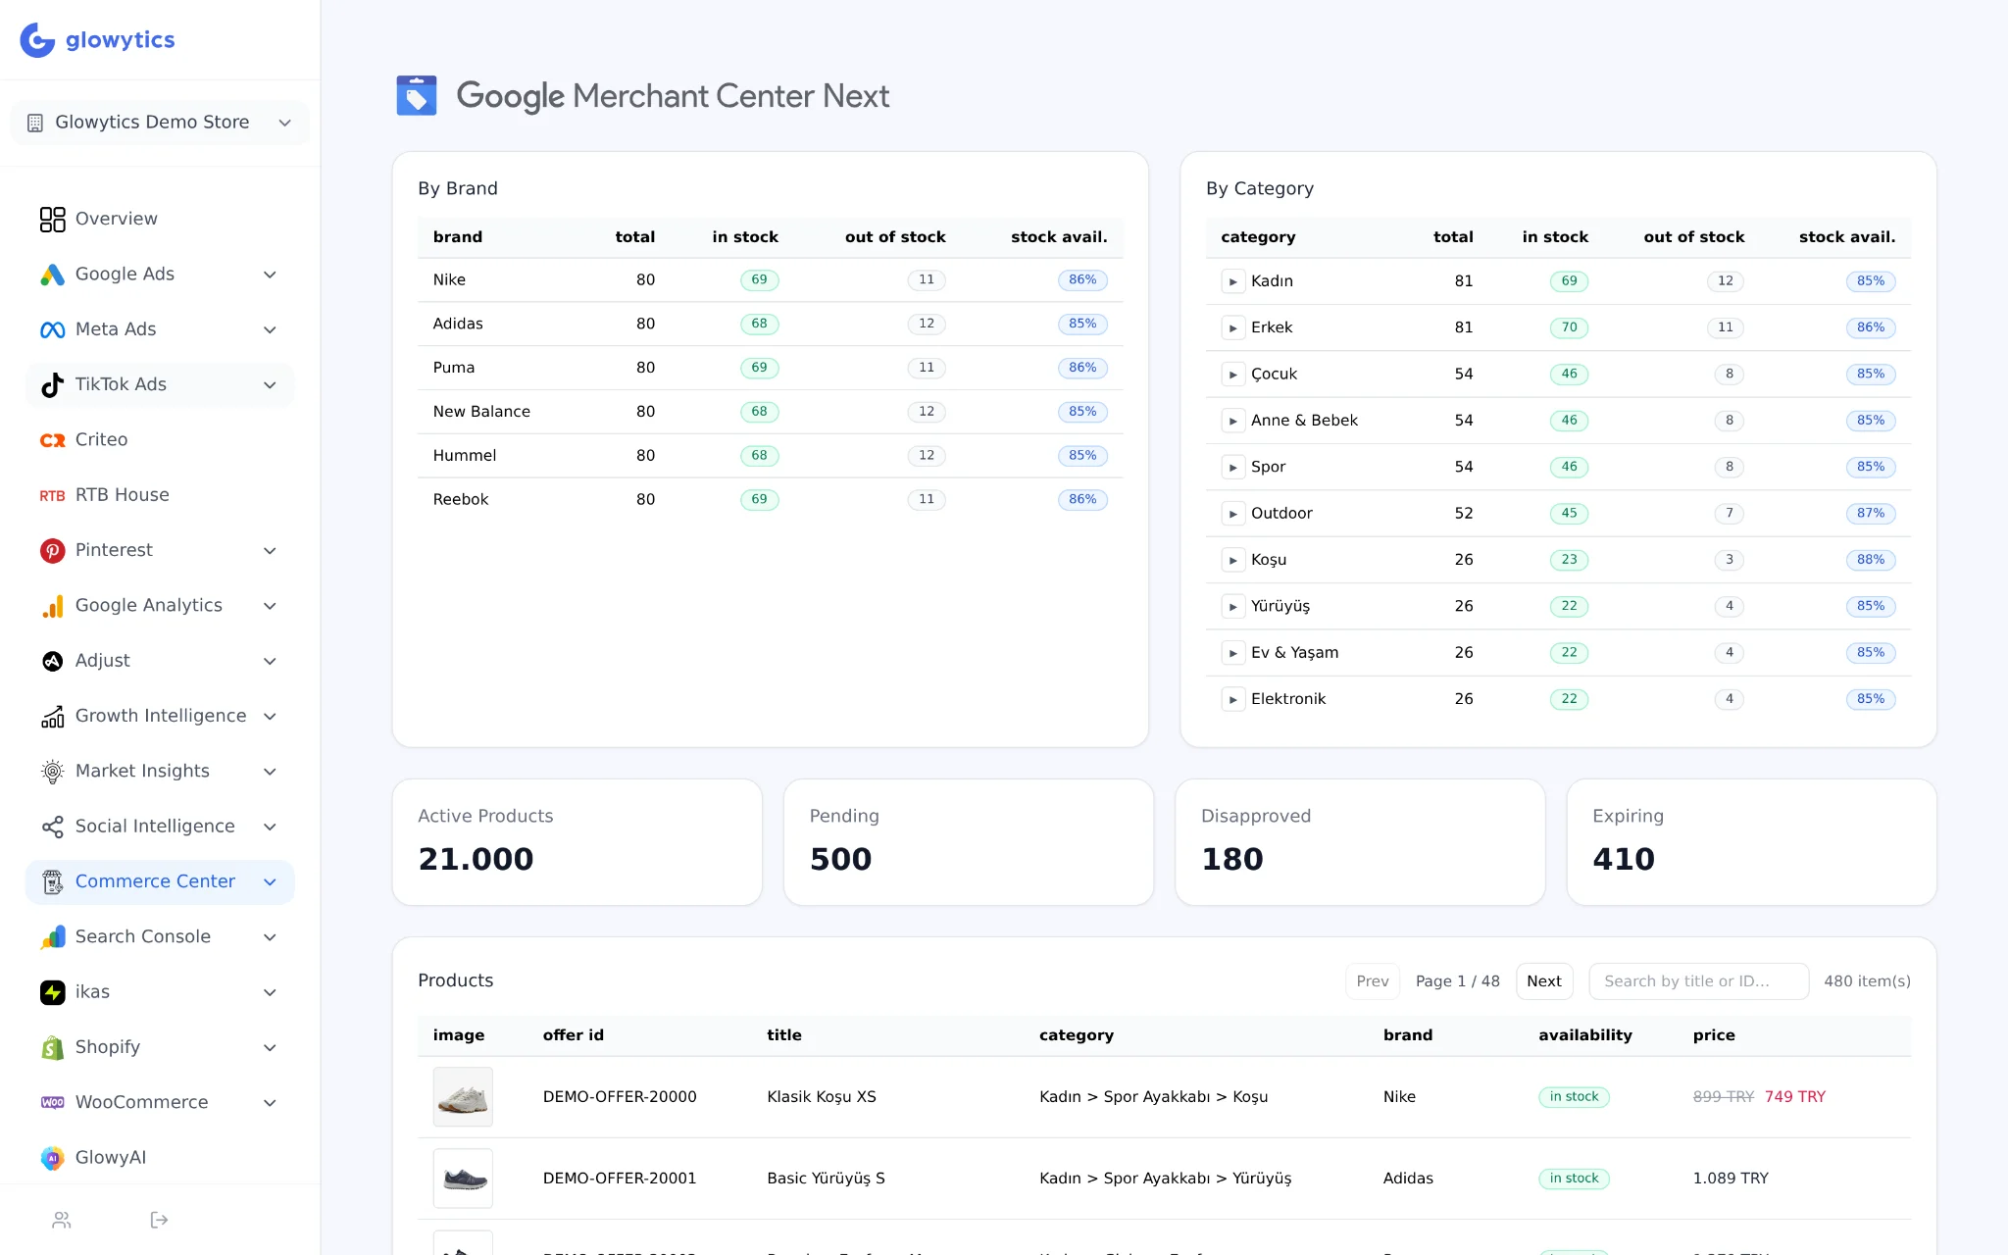The image size is (2008, 1255).
Task: Click the Outdoor 87% availability badge
Action: pyautogui.click(x=1870, y=514)
